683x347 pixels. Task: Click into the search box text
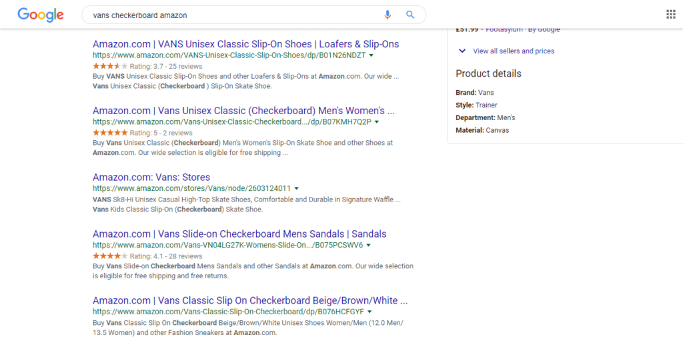pyautogui.click(x=140, y=15)
